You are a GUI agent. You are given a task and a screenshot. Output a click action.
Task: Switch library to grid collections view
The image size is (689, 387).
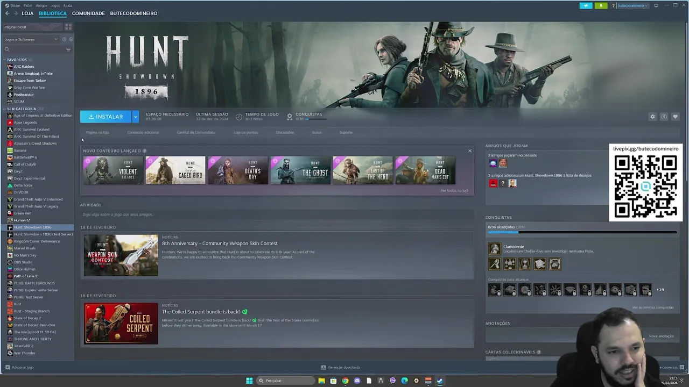(68, 27)
